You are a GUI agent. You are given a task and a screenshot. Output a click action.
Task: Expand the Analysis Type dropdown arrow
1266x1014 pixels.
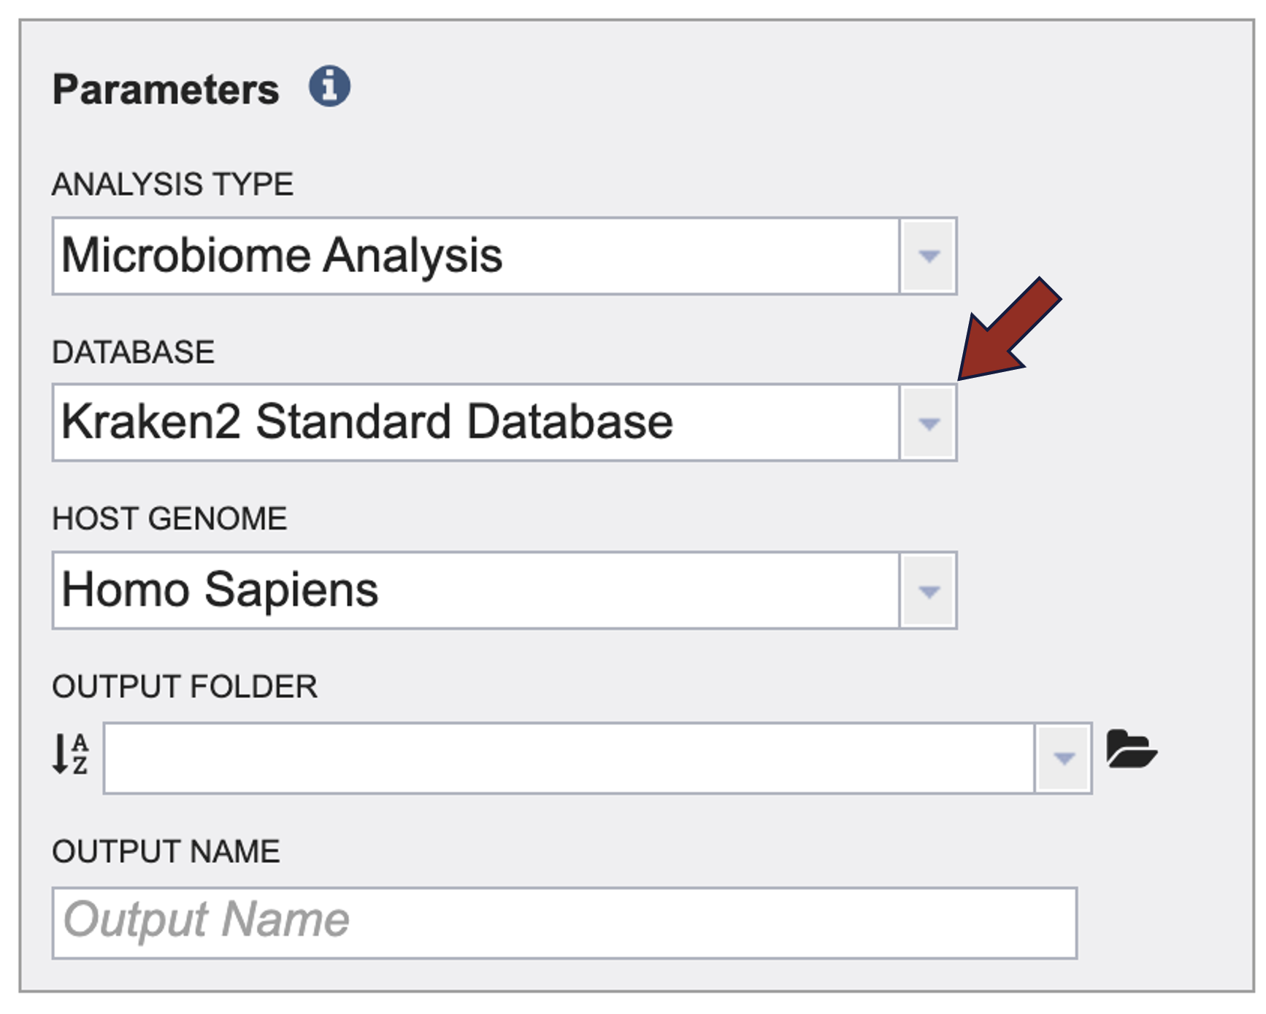928,256
